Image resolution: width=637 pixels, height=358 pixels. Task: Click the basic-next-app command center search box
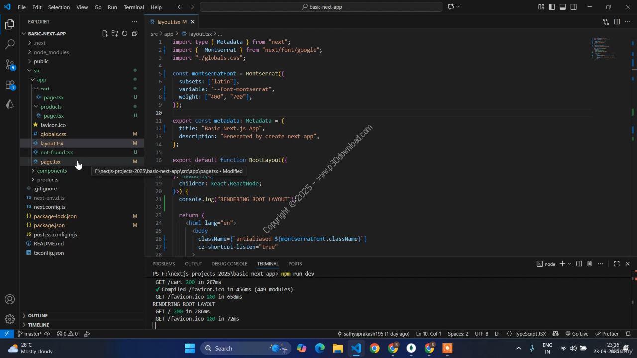(x=321, y=7)
